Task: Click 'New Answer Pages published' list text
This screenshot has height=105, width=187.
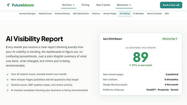Action: (44, 80)
